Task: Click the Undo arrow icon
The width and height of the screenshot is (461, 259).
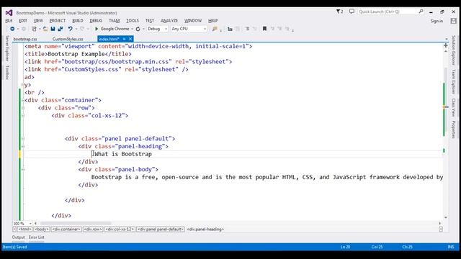Action: pos(70,29)
